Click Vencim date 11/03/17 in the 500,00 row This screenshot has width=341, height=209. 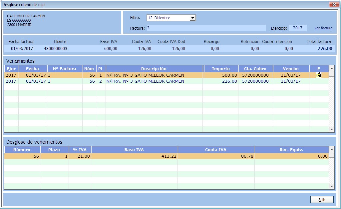tap(291, 75)
